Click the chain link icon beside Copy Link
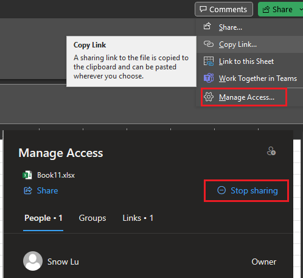This screenshot has height=278, width=303. click(x=209, y=44)
